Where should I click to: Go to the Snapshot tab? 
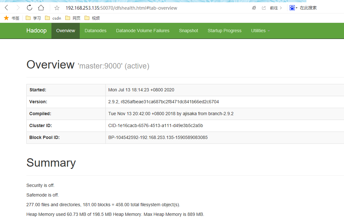tap(188, 31)
